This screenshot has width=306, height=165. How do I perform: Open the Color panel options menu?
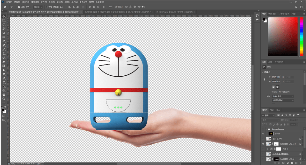tap(304, 14)
